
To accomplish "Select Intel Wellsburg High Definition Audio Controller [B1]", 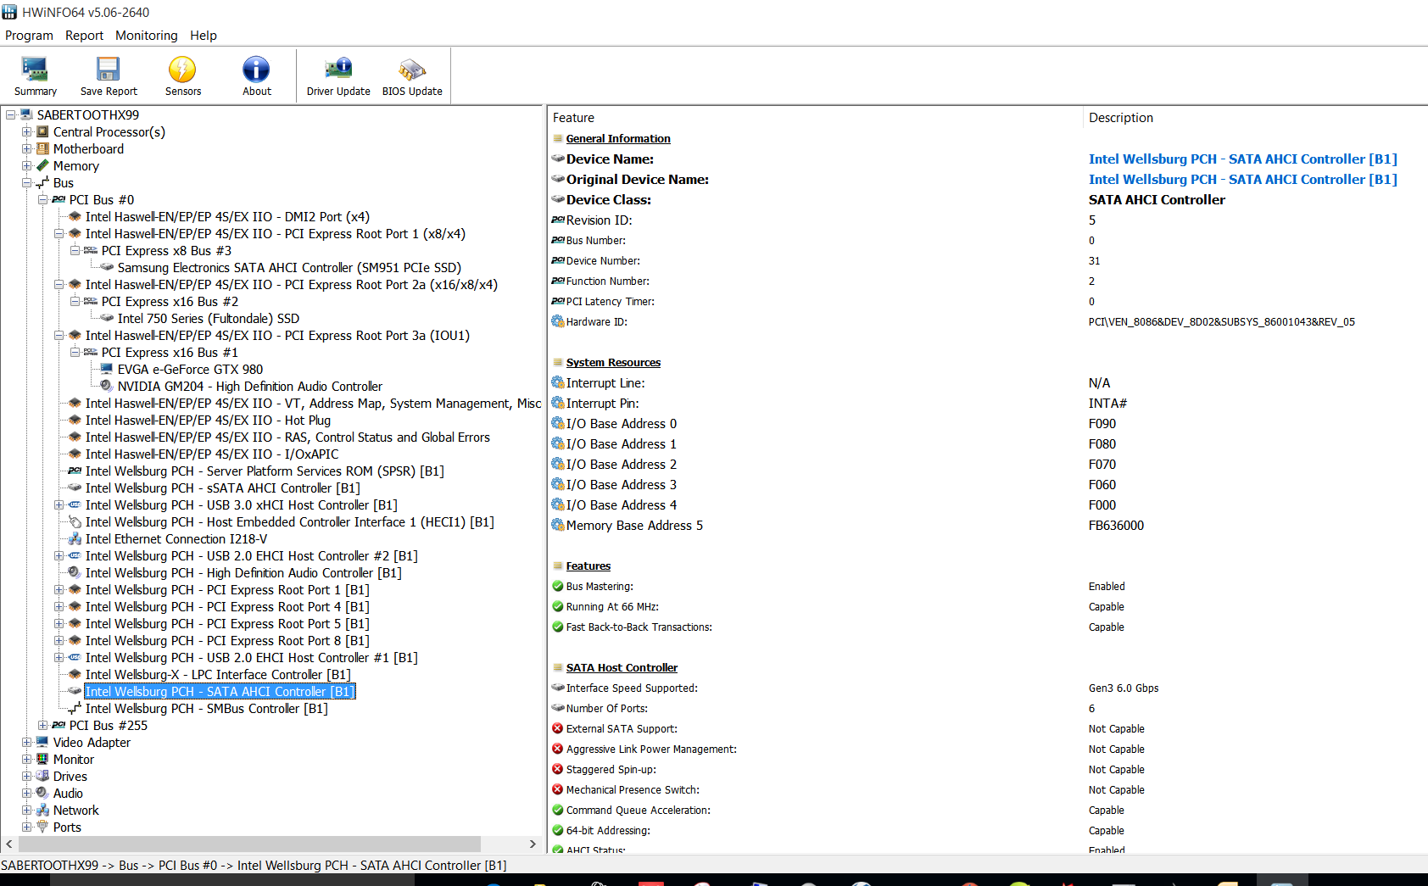I will tap(243, 573).
